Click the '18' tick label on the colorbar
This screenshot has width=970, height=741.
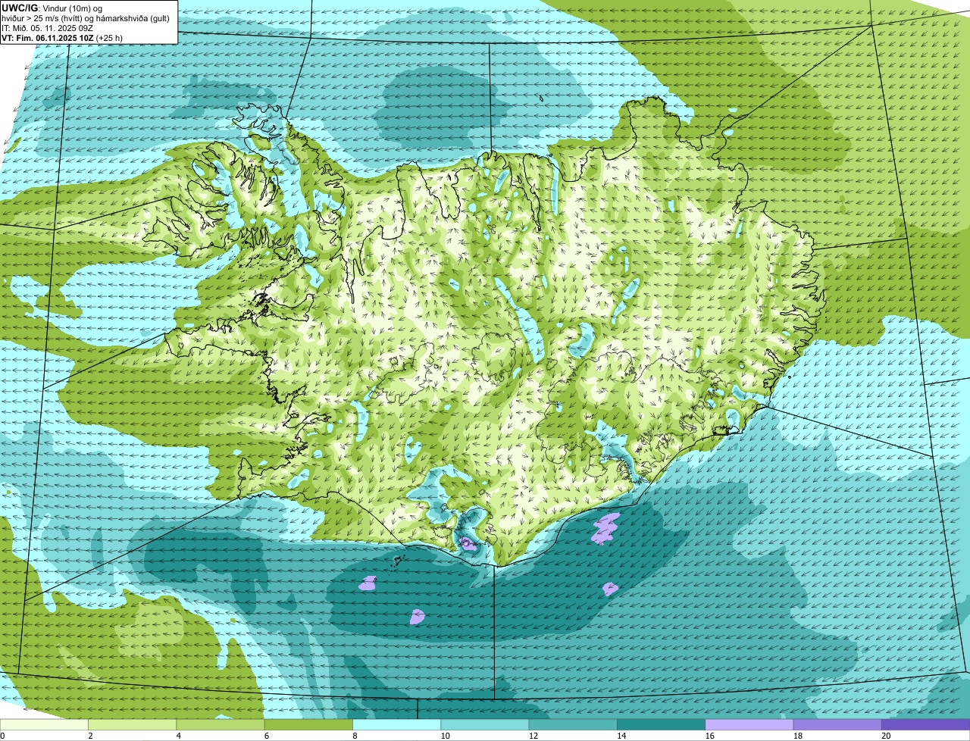(798, 736)
